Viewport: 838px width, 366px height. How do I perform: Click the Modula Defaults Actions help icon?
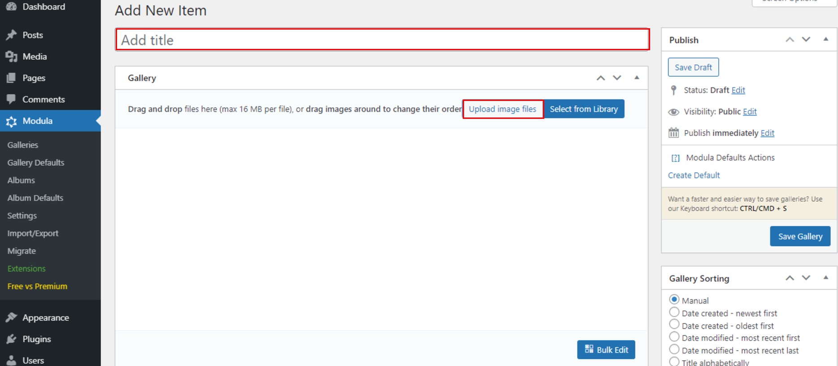pyautogui.click(x=675, y=158)
